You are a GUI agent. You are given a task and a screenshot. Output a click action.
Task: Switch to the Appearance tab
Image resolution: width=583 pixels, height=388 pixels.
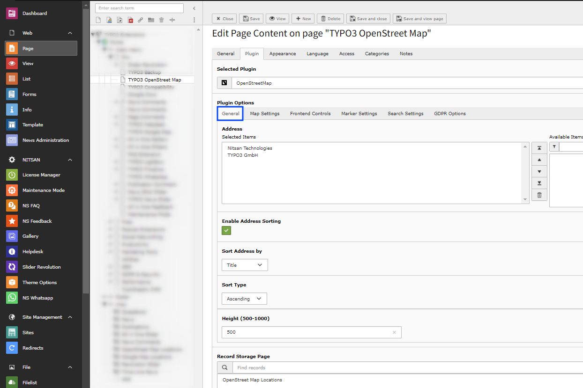[x=283, y=54]
